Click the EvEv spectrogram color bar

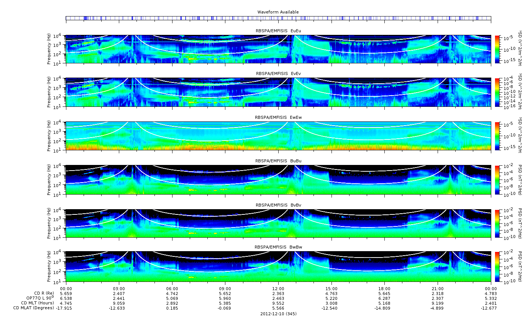pos(497,92)
